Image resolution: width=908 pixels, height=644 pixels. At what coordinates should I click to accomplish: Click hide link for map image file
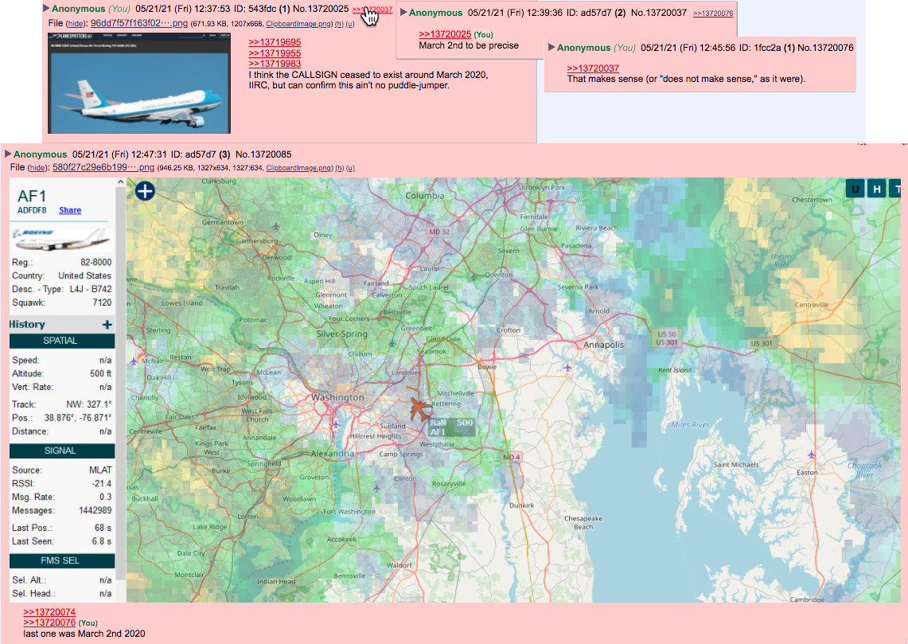[x=37, y=168]
